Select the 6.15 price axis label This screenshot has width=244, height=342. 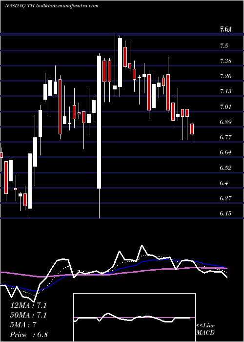[x=225, y=214]
